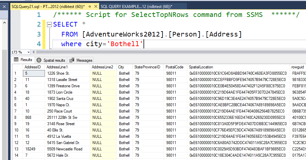Click the comment line in the editor
The height and width of the screenshot is (160, 306).
point(176,15)
